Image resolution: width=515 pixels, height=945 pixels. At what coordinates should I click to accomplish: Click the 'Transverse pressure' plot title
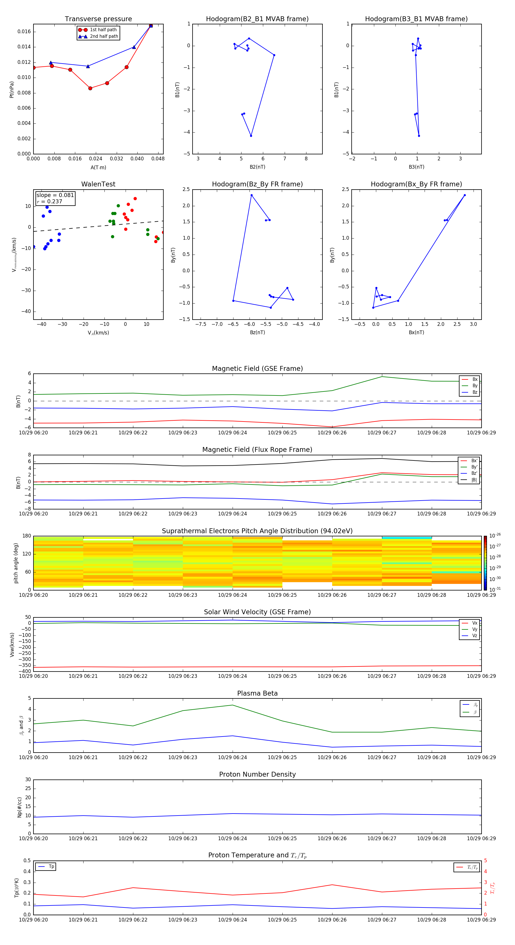point(98,19)
